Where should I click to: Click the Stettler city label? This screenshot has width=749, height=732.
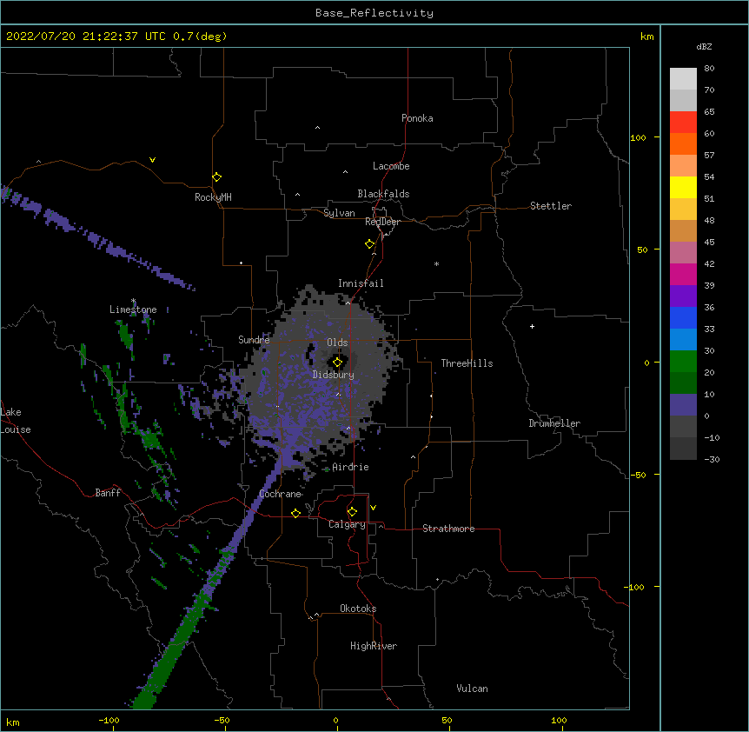click(550, 206)
